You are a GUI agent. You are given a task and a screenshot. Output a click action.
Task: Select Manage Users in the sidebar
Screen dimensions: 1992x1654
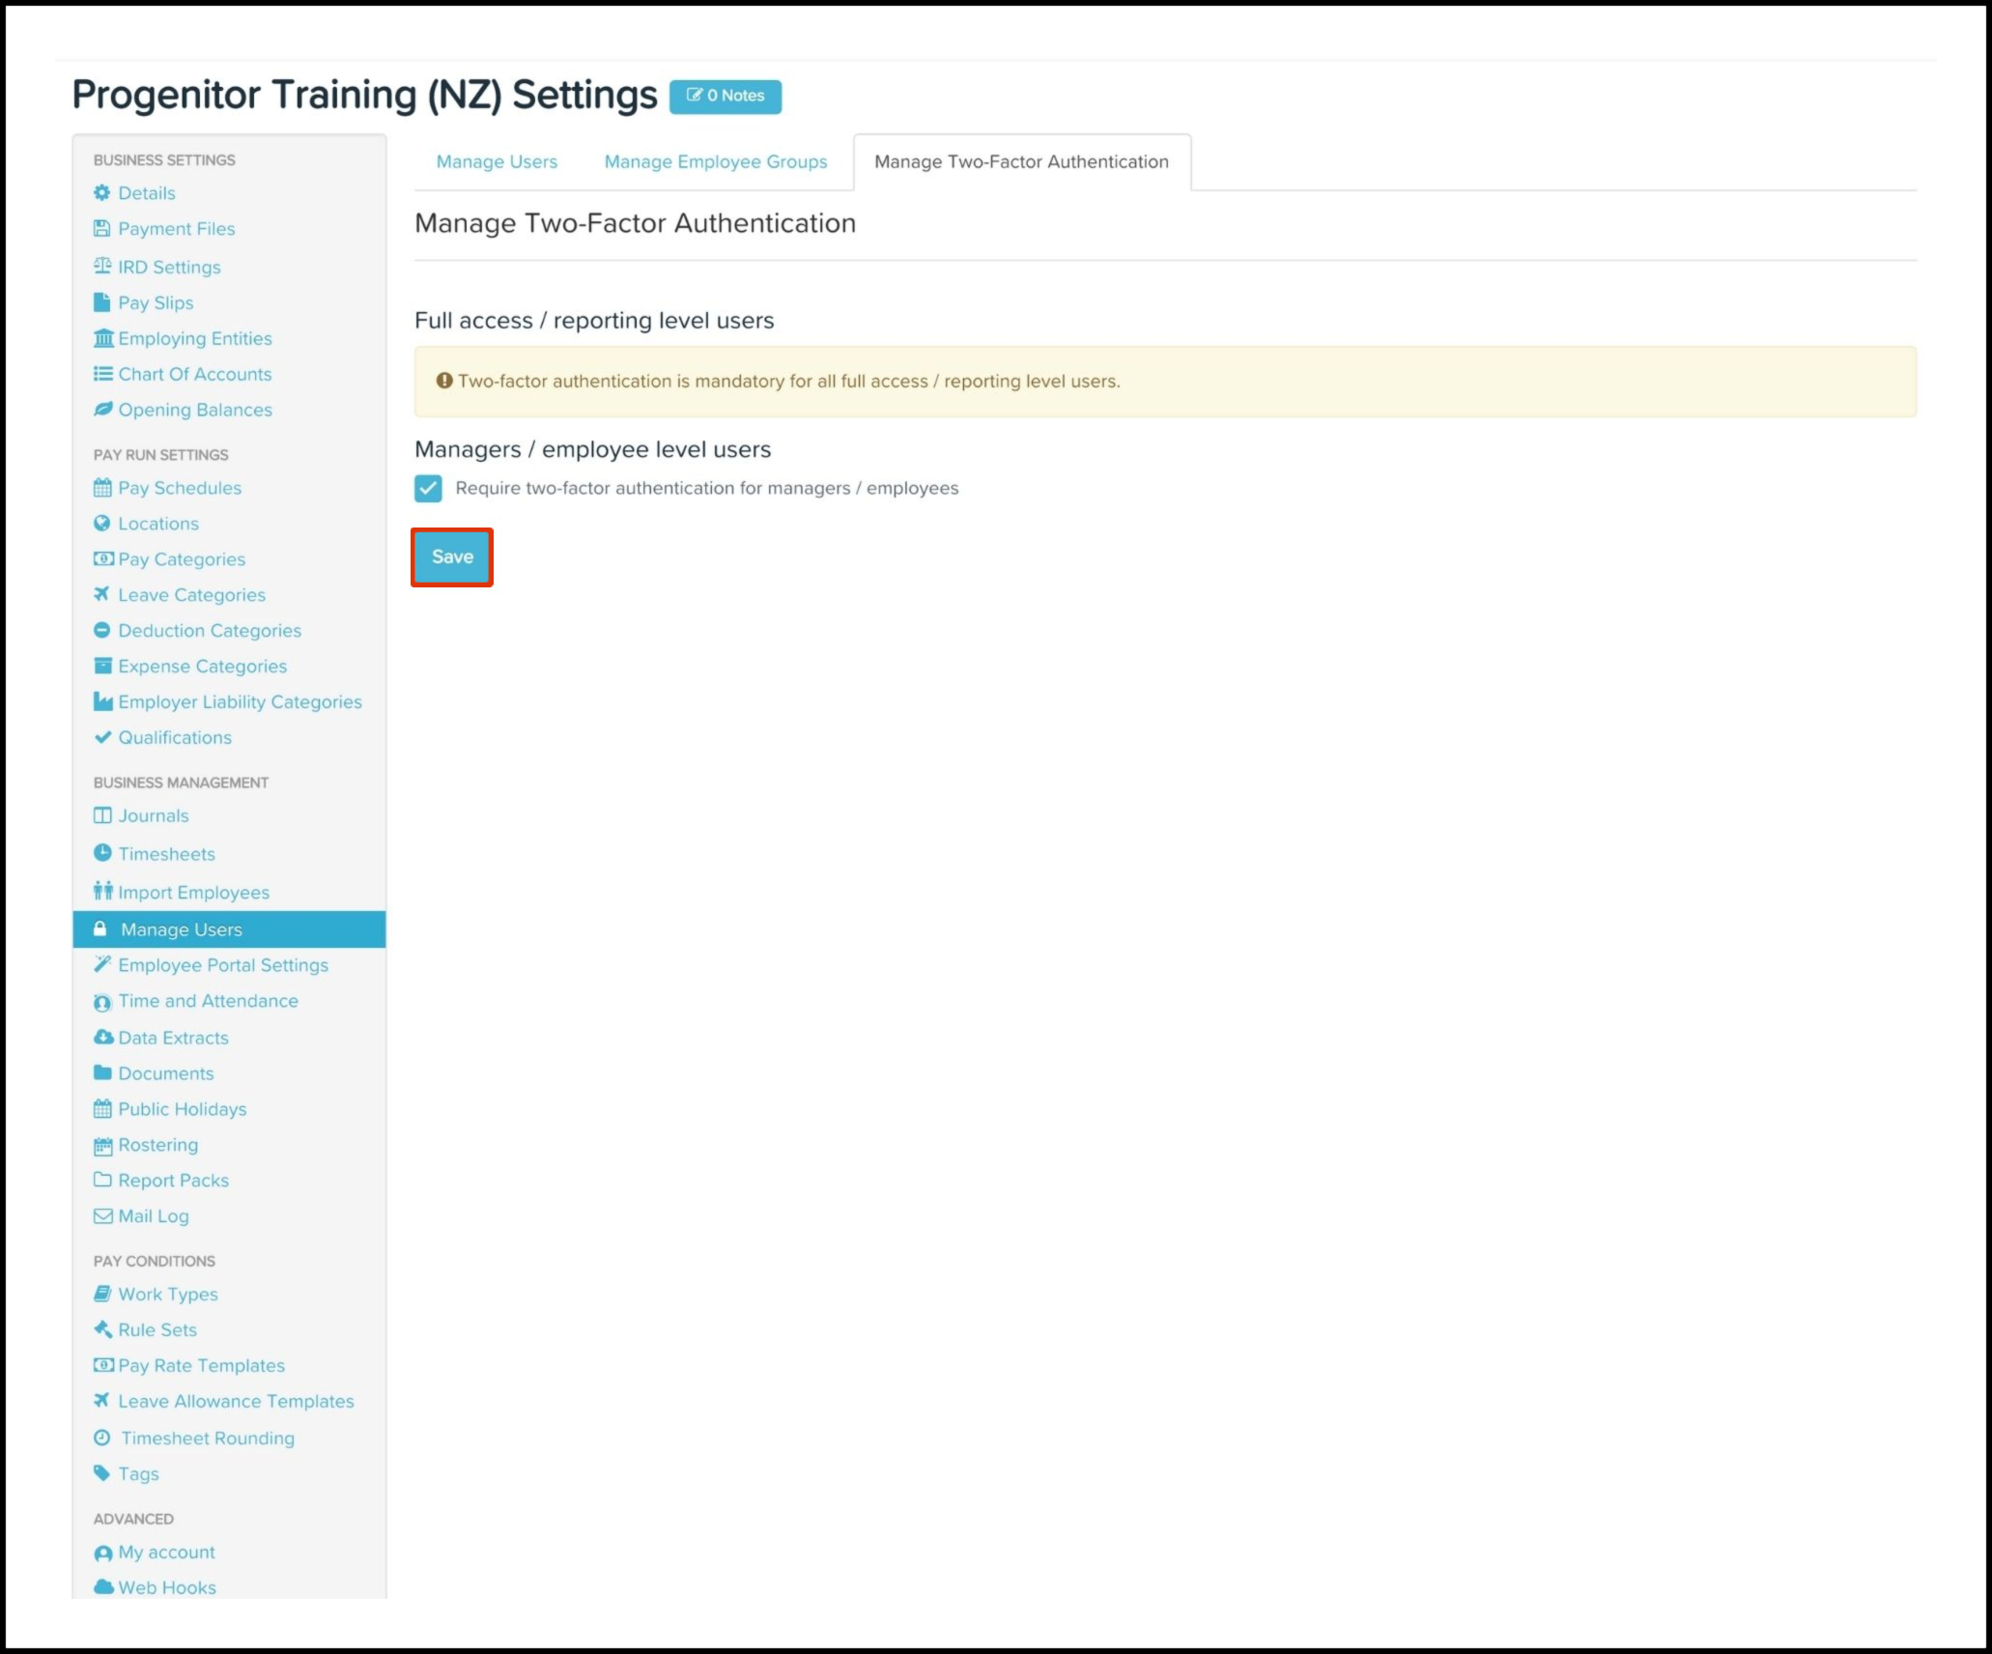click(x=182, y=929)
